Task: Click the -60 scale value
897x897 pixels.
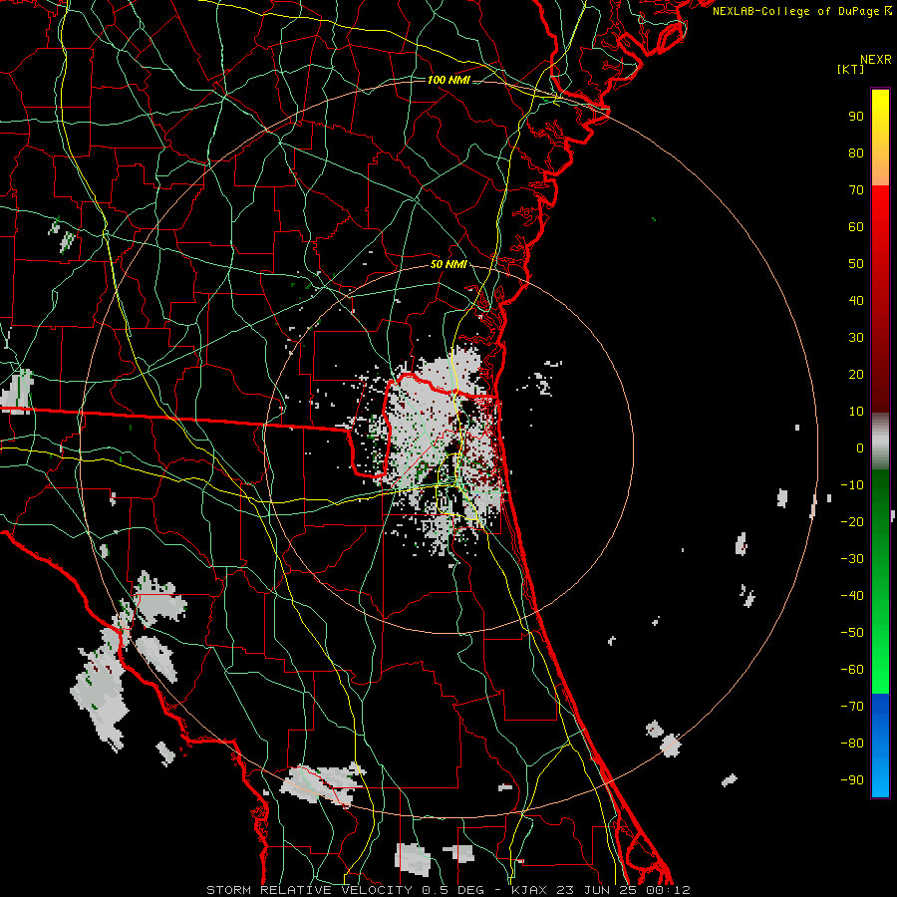Action: click(x=852, y=670)
